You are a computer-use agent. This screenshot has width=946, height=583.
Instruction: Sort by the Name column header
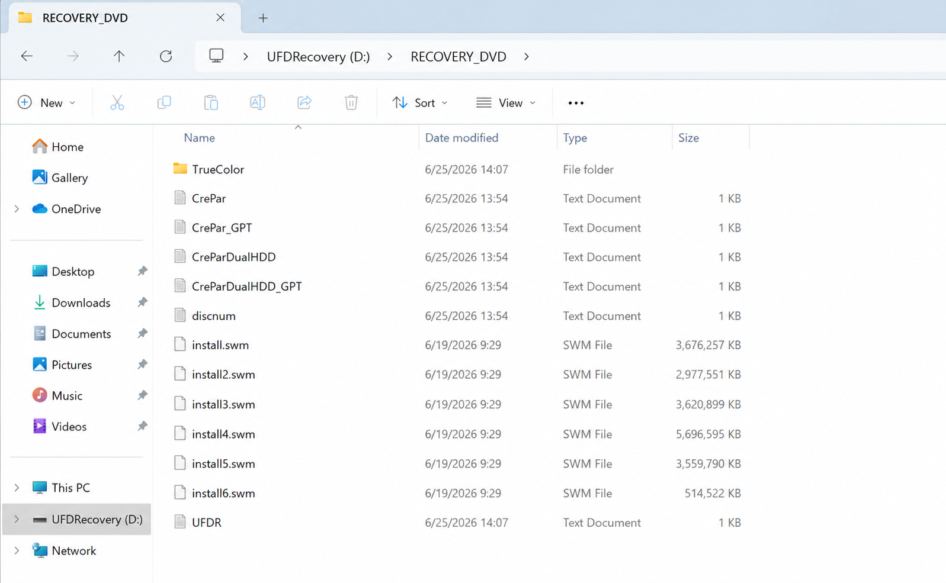[x=199, y=138]
